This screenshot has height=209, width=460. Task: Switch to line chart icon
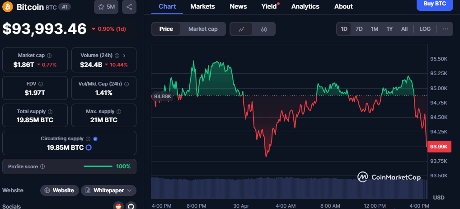point(241,29)
